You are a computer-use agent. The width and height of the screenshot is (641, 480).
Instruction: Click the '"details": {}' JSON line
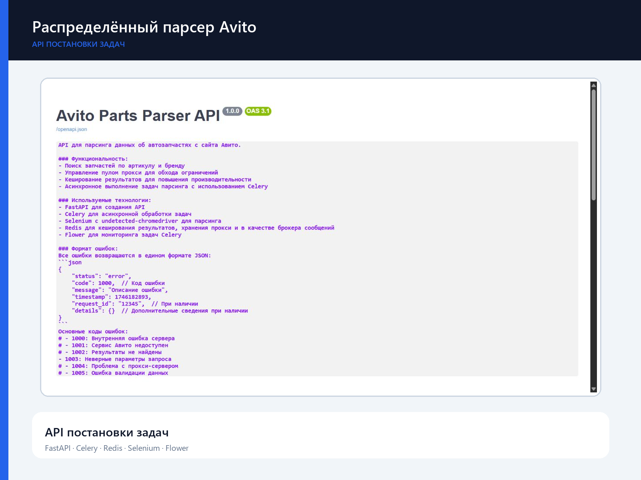pyautogui.click(x=160, y=311)
